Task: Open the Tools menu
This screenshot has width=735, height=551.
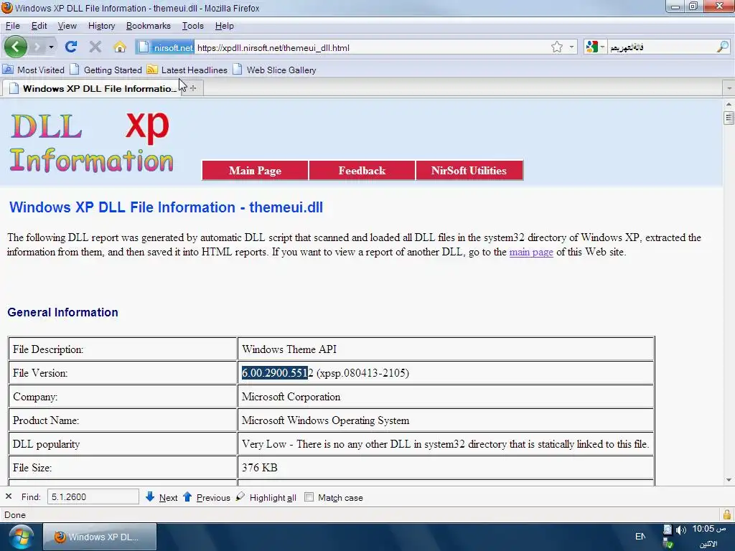Action: coord(192,26)
